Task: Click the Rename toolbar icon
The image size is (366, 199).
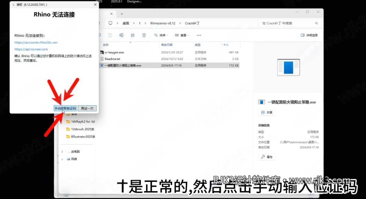Action: pyautogui.click(x=121, y=35)
